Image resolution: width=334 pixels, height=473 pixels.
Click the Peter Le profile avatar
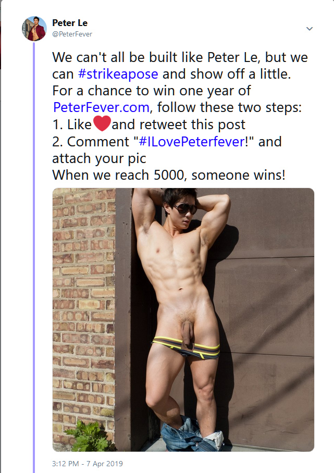click(x=34, y=29)
